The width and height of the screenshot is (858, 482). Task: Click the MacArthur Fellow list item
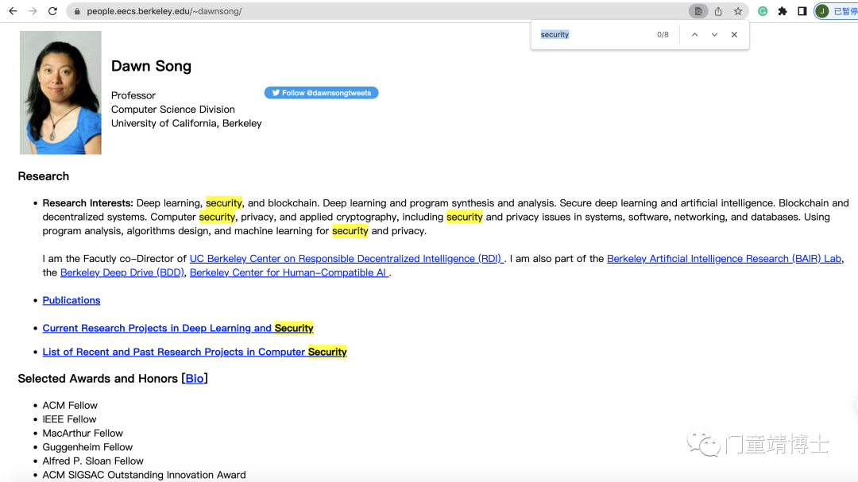tap(83, 434)
